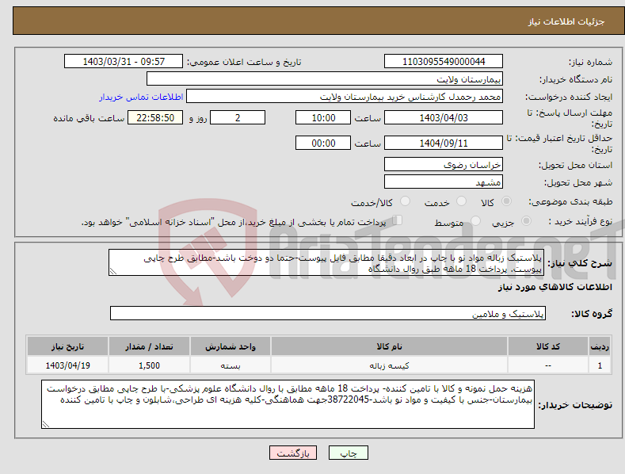Click the price validity date 1404/09/11

pyautogui.click(x=444, y=143)
